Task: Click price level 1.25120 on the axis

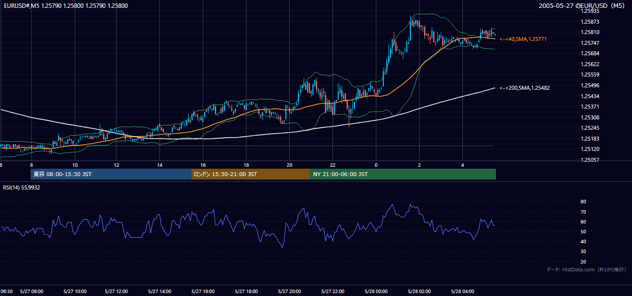Action: pyautogui.click(x=590, y=149)
